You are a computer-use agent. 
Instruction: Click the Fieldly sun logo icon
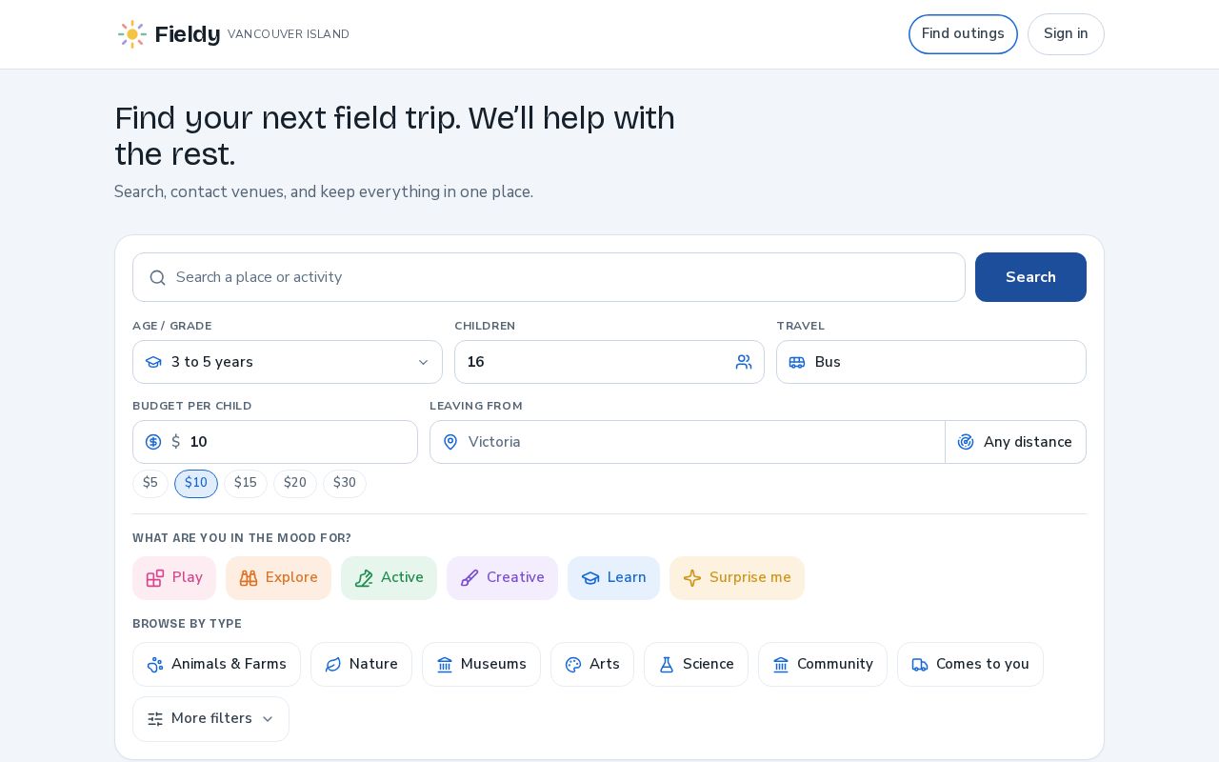[132, 34]
